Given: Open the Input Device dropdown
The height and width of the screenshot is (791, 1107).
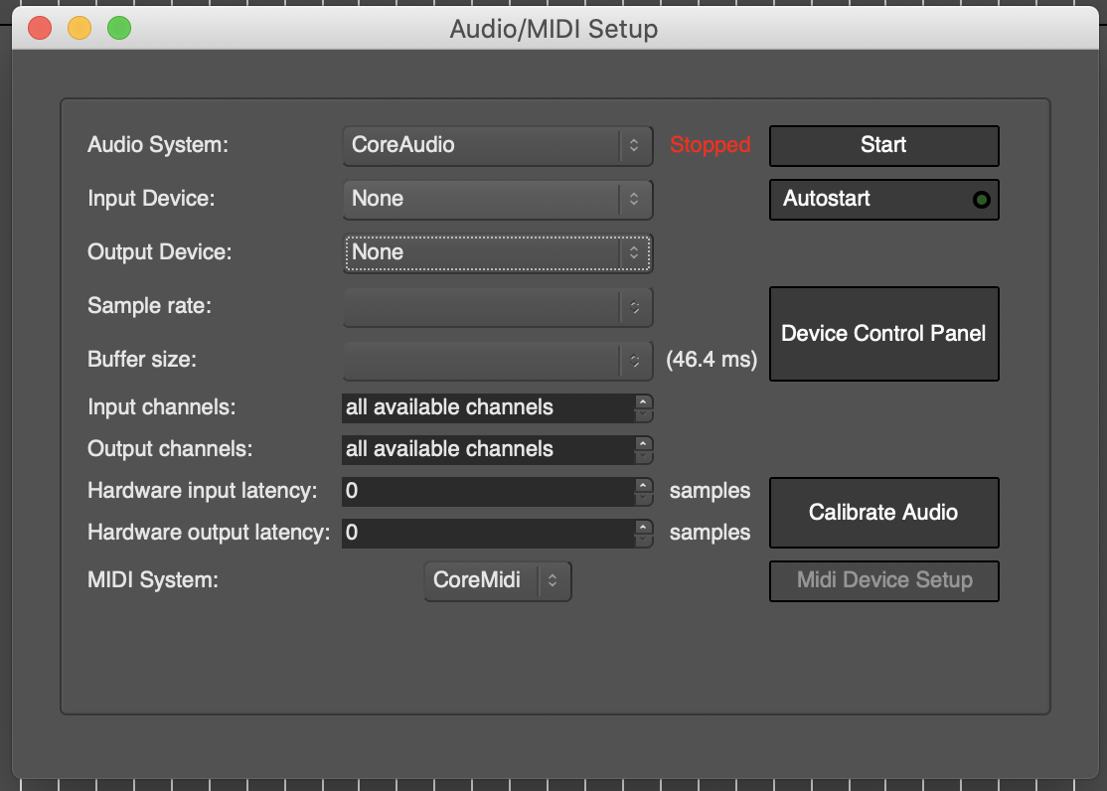Looking at the screenshot, I should pyautogui.click(x=497, y=199).
